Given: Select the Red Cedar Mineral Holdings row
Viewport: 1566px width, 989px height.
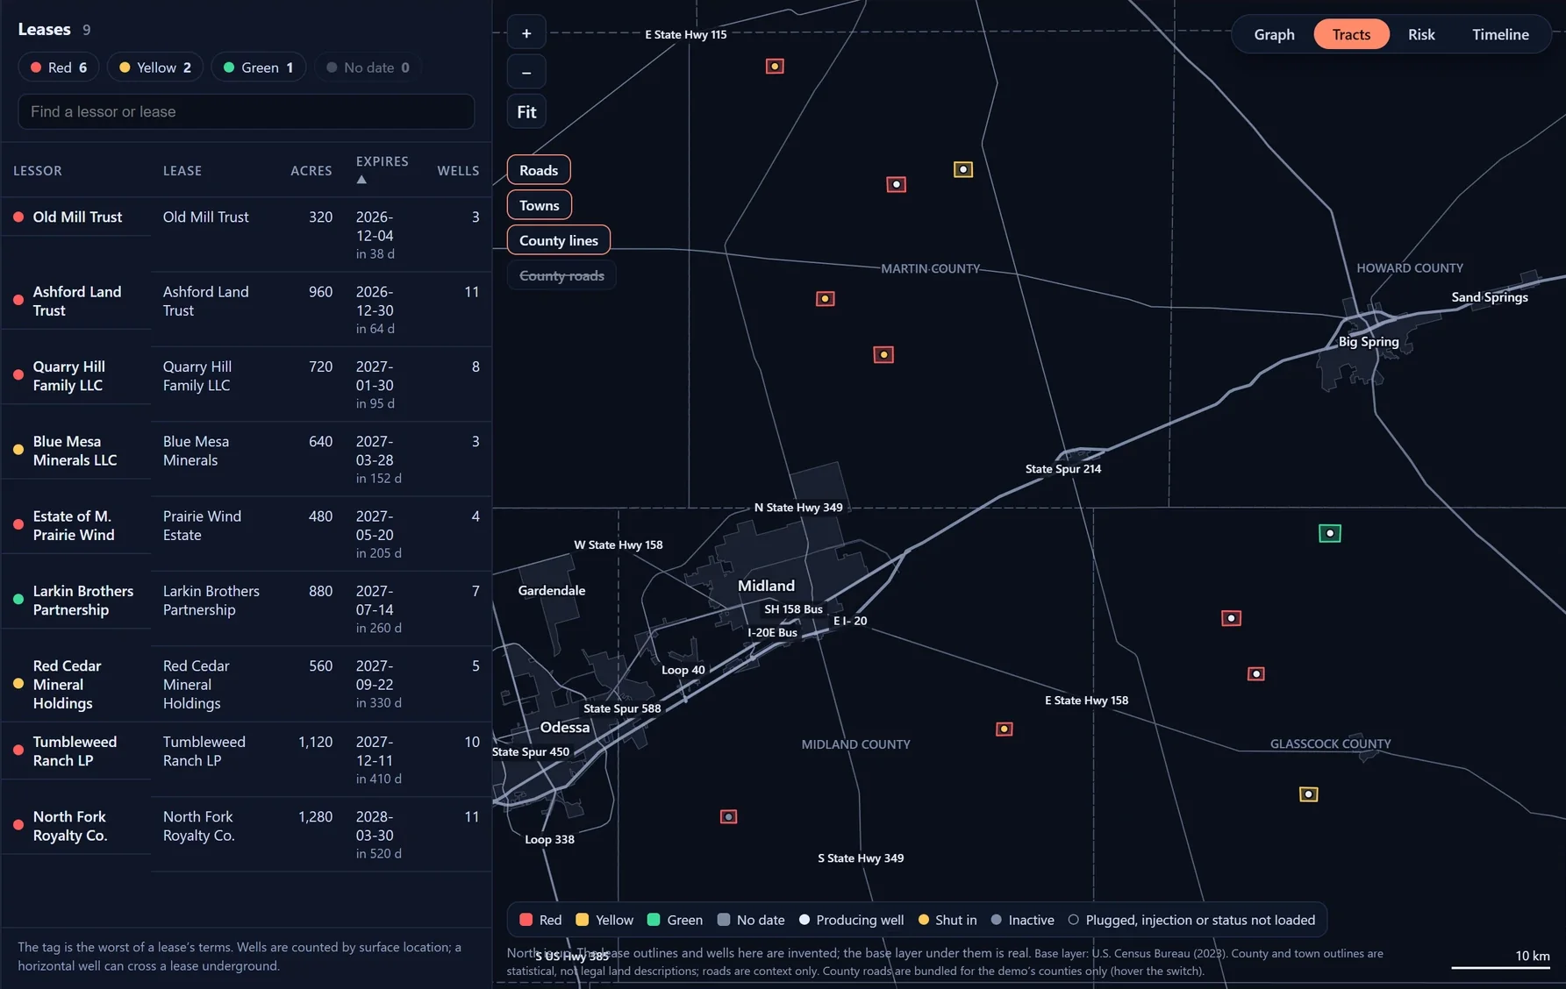Looking at the screenshot, I should [246, 684].
